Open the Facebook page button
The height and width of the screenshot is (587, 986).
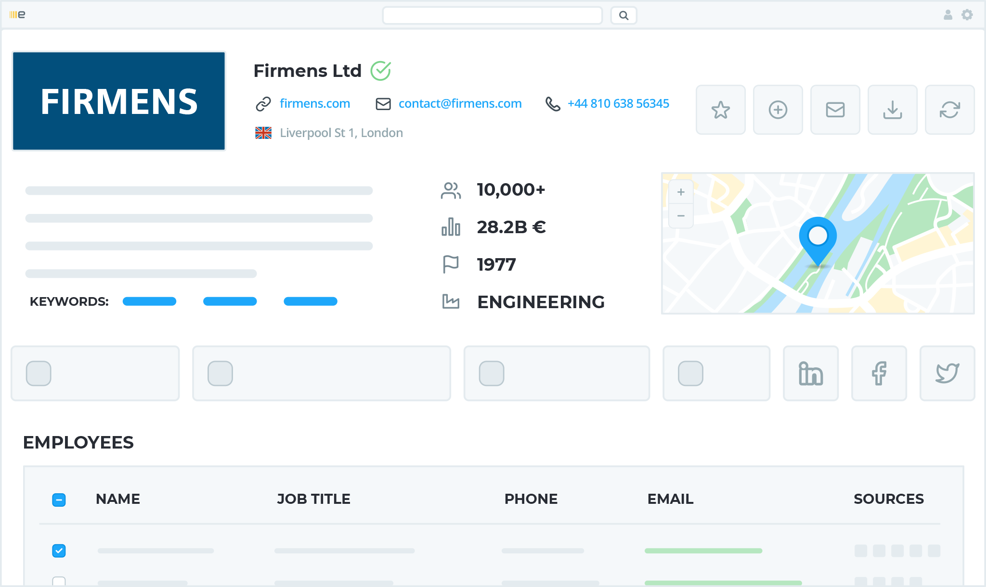coord(879,374)
